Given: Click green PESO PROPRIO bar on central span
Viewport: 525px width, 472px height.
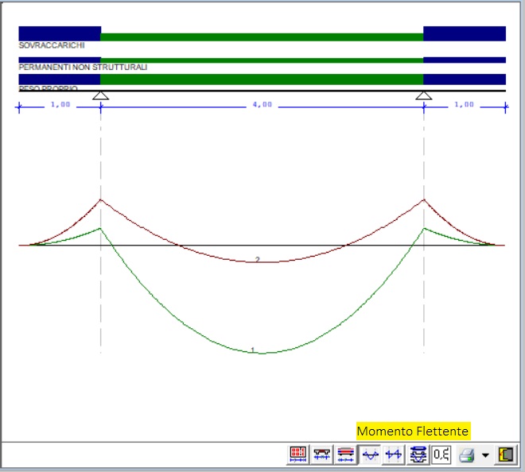Looking at the screenshot, I should point(262,79).
